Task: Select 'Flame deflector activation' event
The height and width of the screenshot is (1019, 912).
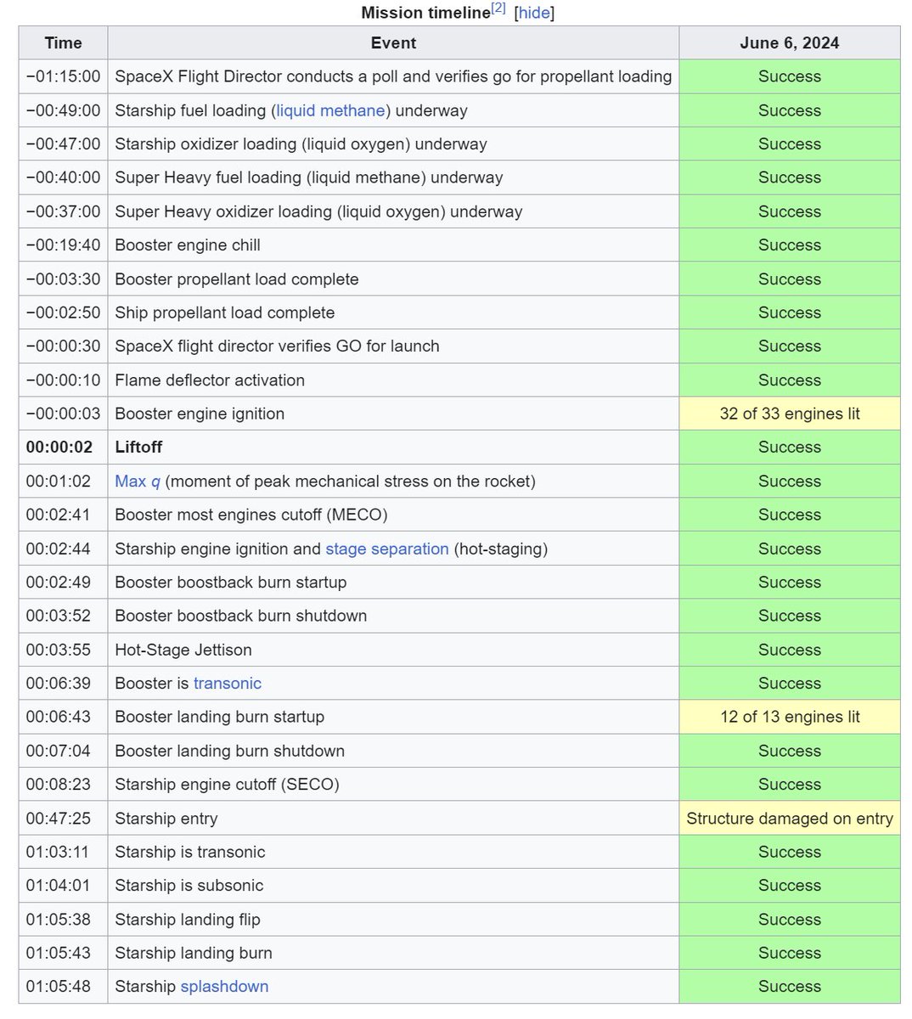Action: (210, 380)
